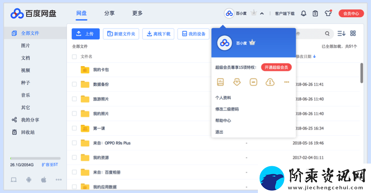Viewport: 371px width, 193px height.
Task: Click the crown icon in top bar
Action: click(254, 13)
